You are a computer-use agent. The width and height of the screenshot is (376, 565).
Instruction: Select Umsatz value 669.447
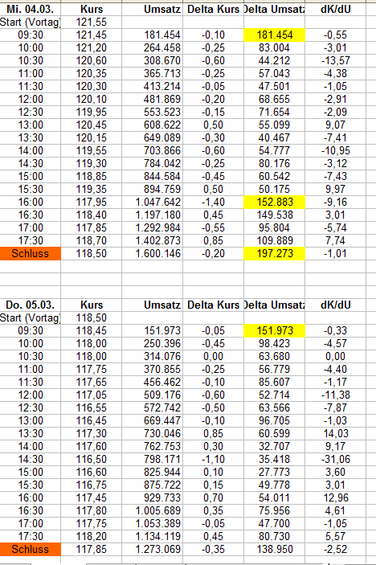click(x=162, y=421)
